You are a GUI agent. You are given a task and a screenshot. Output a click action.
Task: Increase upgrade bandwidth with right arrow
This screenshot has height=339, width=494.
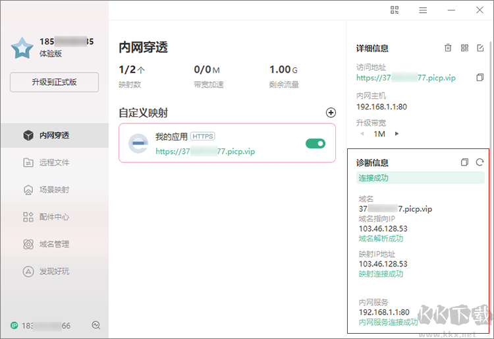coord(397,134)
